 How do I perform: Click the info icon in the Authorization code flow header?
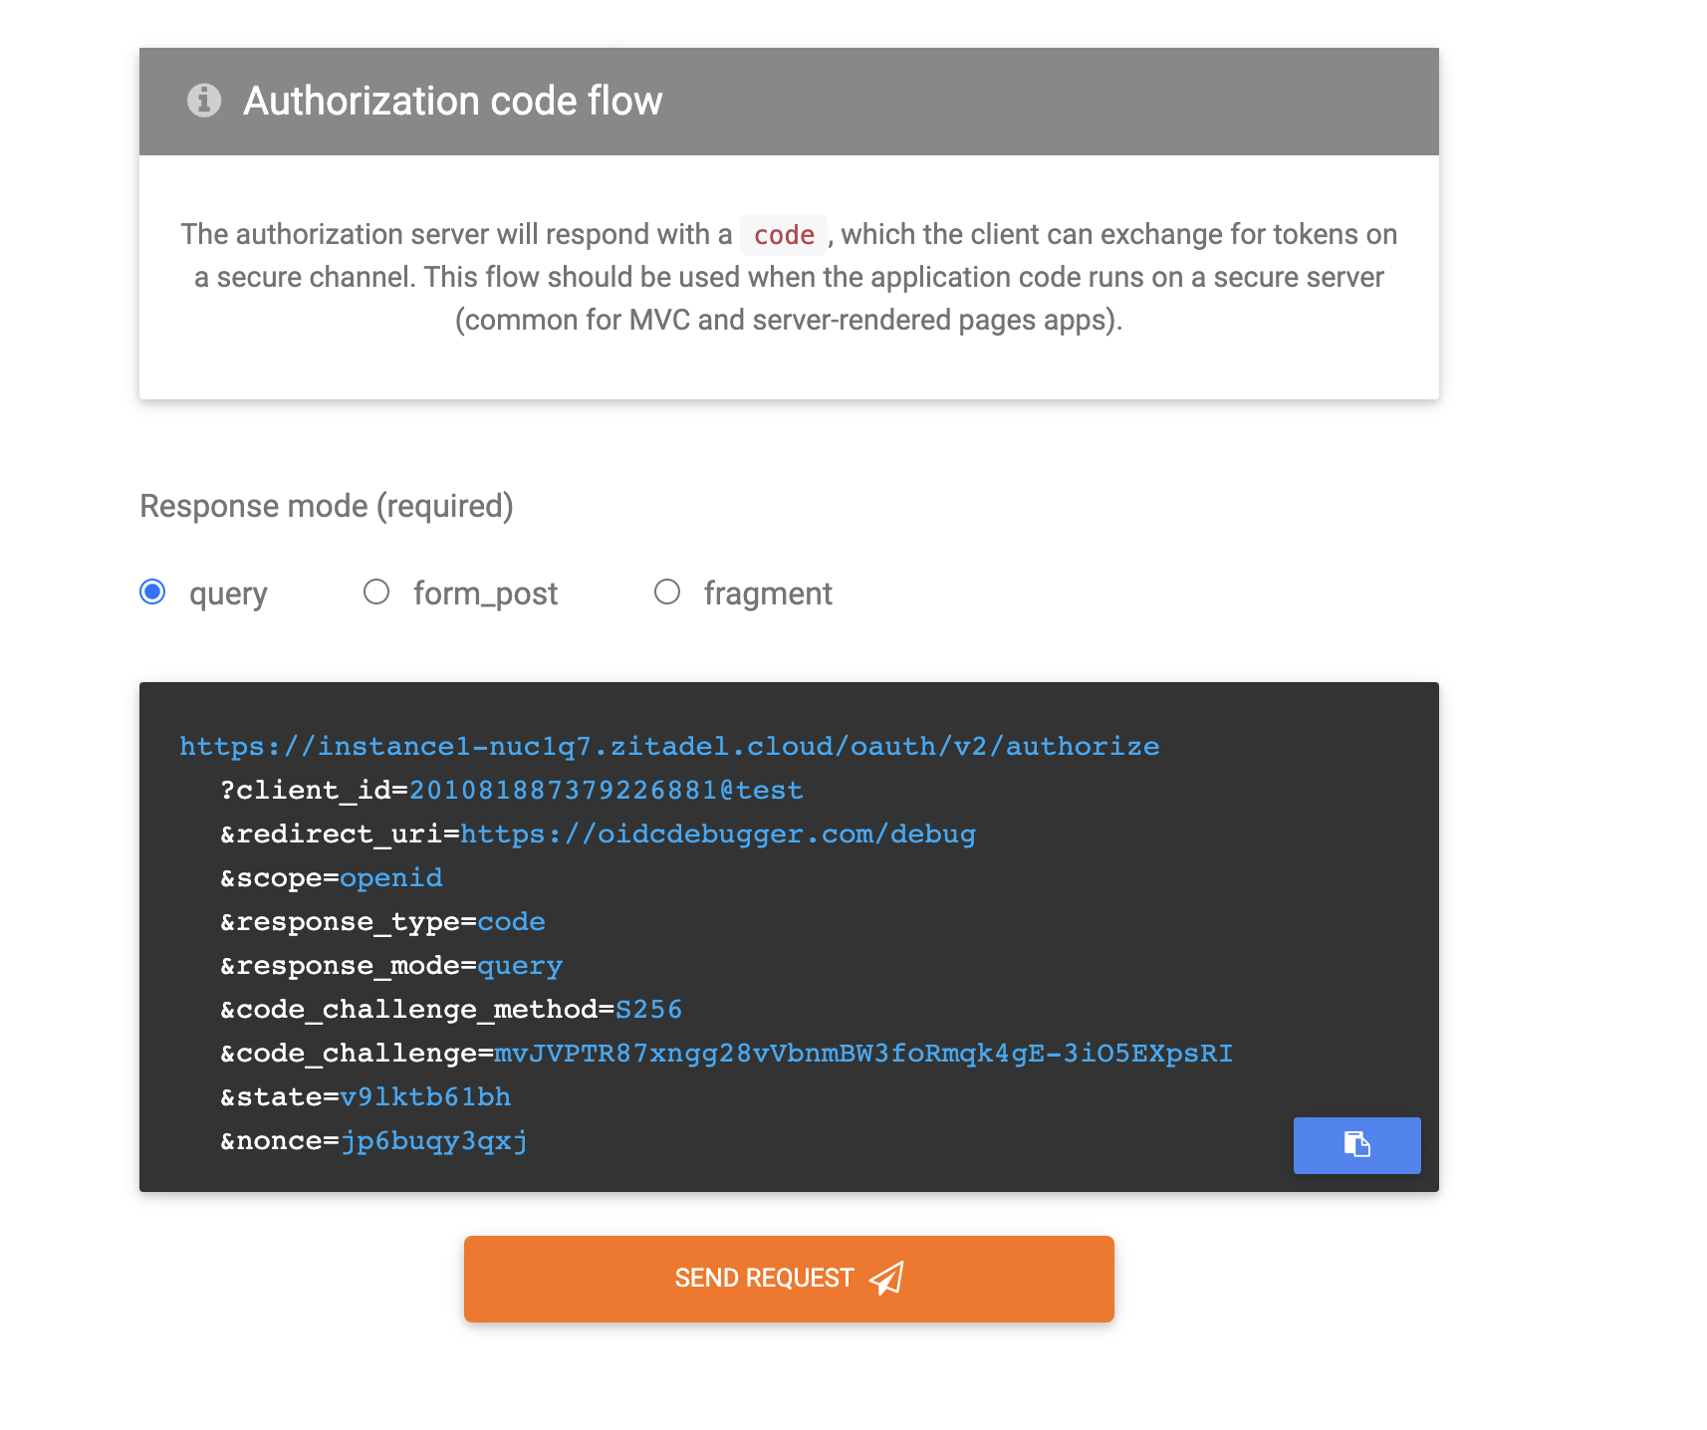point(203,100)
